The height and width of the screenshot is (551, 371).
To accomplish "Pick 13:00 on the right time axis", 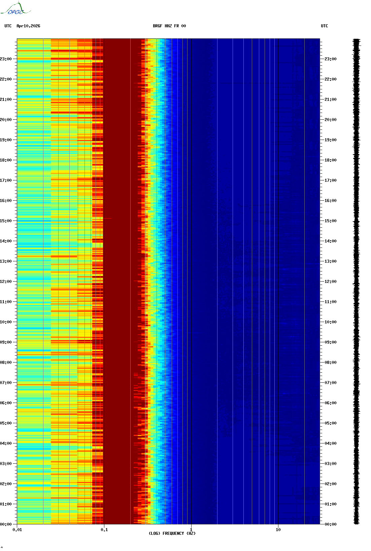I will click(331, 261).
